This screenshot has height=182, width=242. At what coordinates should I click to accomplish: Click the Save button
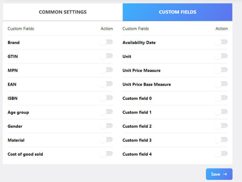click(219, 174)
